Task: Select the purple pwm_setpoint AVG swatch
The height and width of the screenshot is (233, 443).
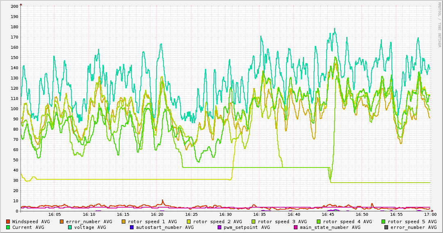Action: 220,227
